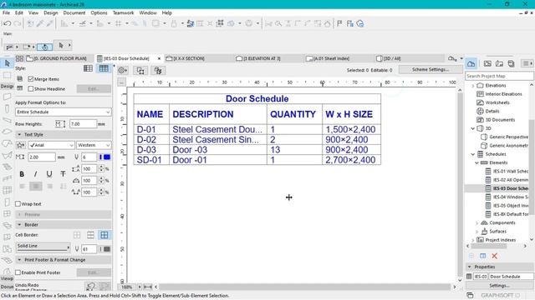The image size is (535, 300).
Task: Apply Strikethrough text formatting
Action: 63,174
